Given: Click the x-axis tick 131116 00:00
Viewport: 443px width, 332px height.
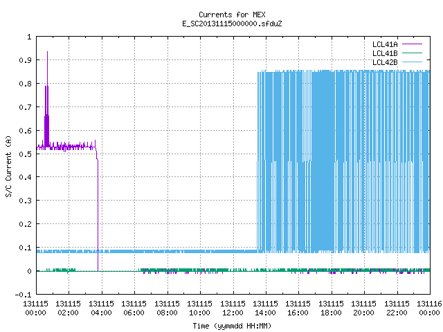Looking at the screenshot, I should 429,308.
